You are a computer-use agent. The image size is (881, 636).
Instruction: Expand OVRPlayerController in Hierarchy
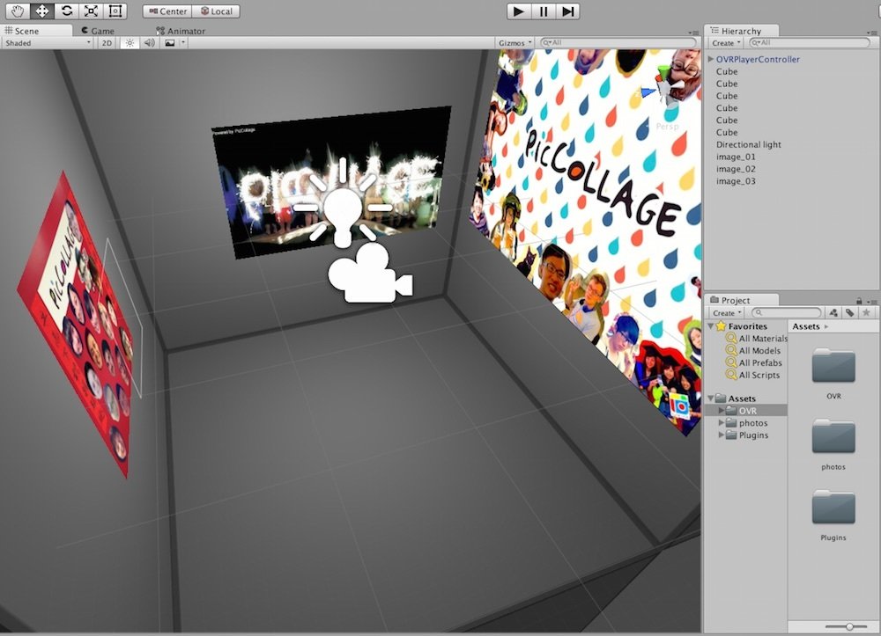click(711, 59)
